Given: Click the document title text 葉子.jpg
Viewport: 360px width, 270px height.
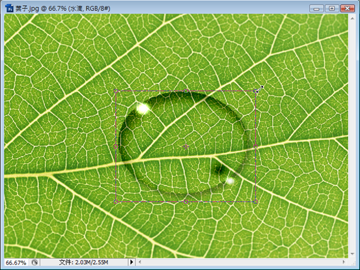Looking at the screenshot, I should [27, 8].
